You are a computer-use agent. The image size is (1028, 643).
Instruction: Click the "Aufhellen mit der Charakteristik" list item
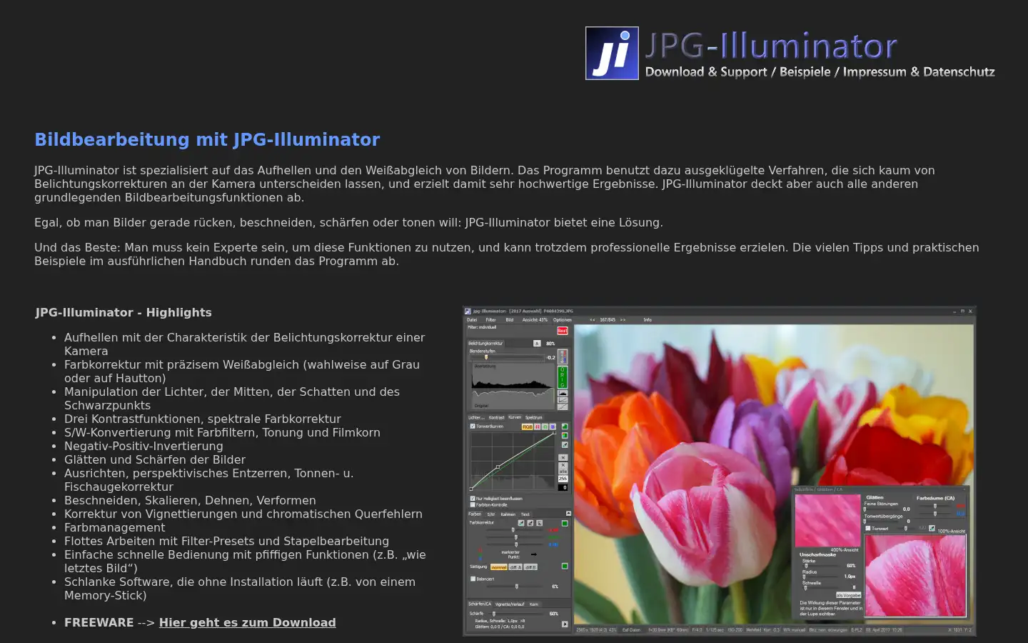click(245, 344)
